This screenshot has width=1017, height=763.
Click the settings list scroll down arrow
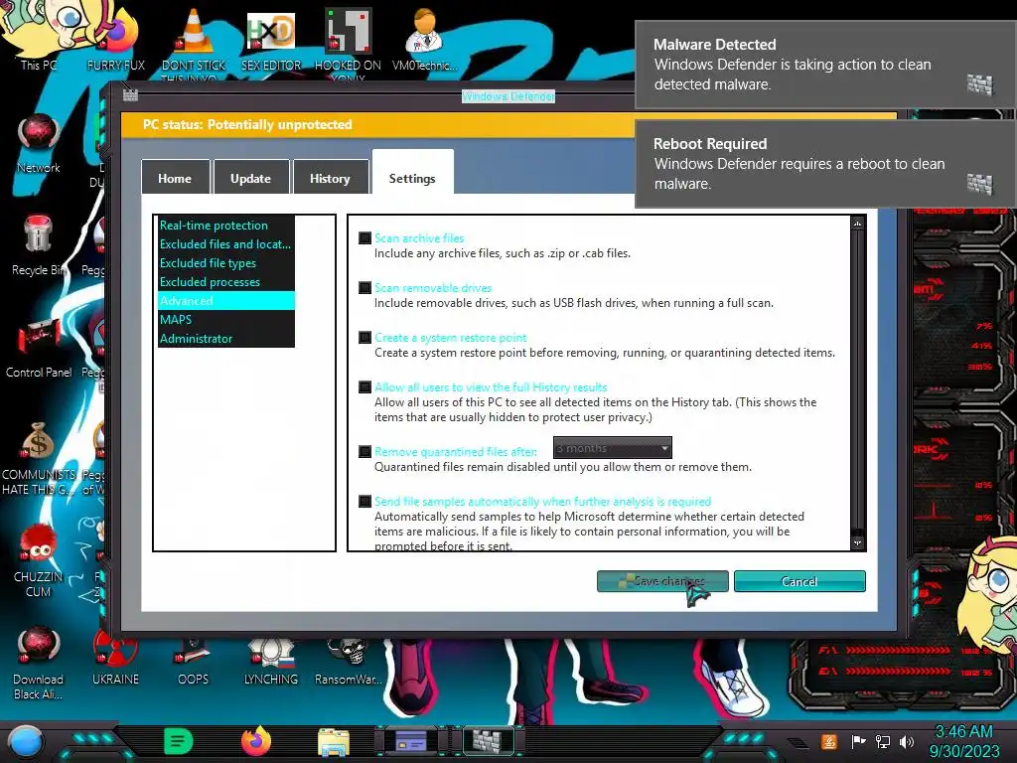click(857, 543)
